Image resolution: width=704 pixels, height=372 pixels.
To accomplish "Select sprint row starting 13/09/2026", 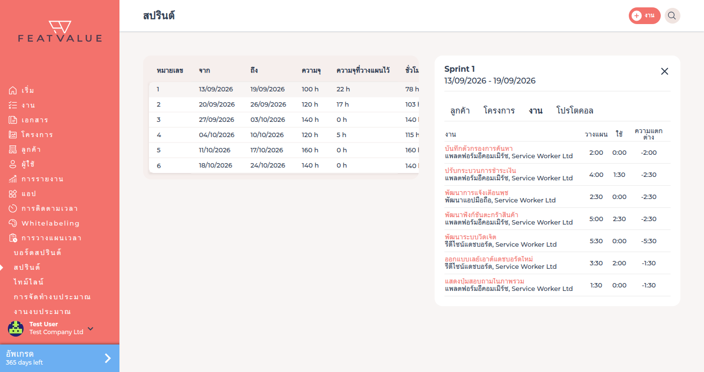I will coord(284,89).
